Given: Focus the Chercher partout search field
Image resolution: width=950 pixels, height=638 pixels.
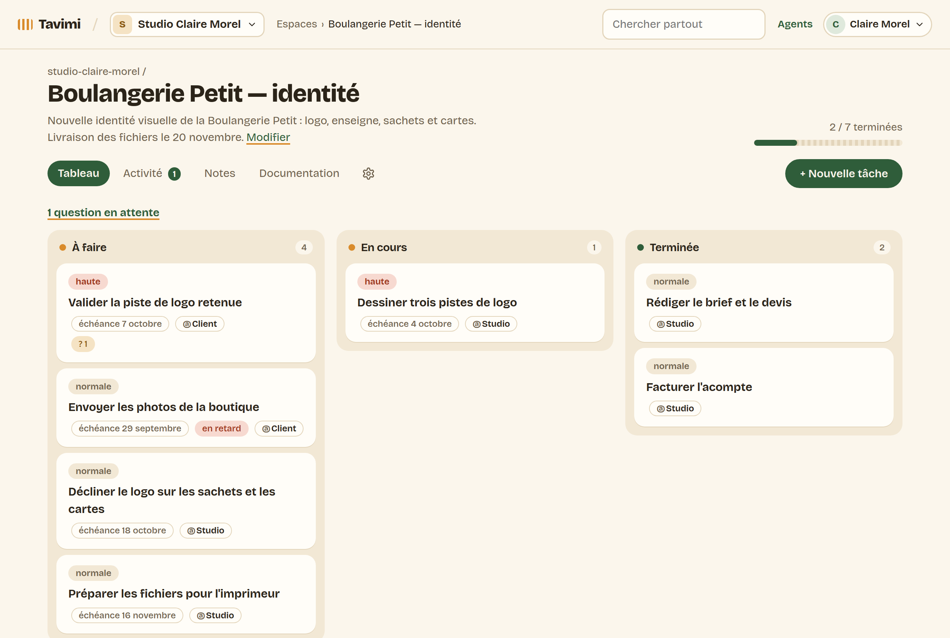Looking at the screenshot, I should (x=684, y=24).
